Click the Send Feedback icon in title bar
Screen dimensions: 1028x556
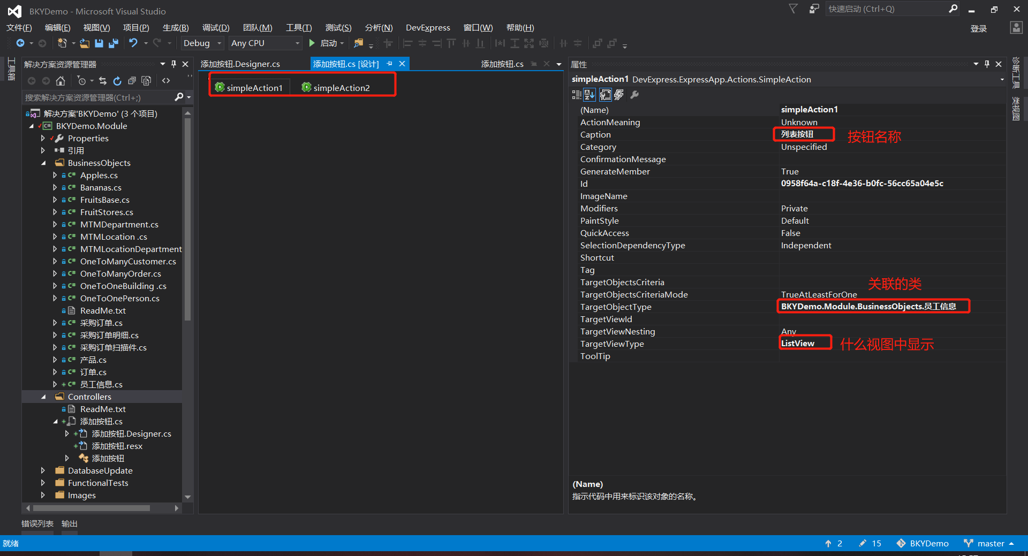tap(814, 9)
